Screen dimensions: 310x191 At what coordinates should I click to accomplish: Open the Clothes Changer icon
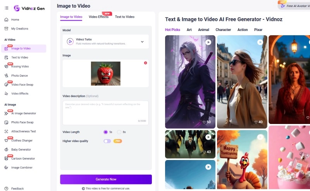6,141
